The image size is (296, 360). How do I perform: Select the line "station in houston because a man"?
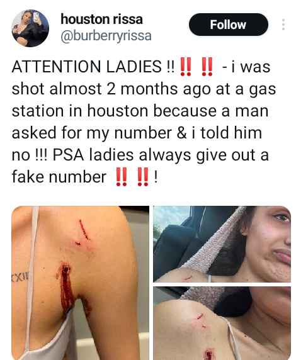click(x=140, y=111)
